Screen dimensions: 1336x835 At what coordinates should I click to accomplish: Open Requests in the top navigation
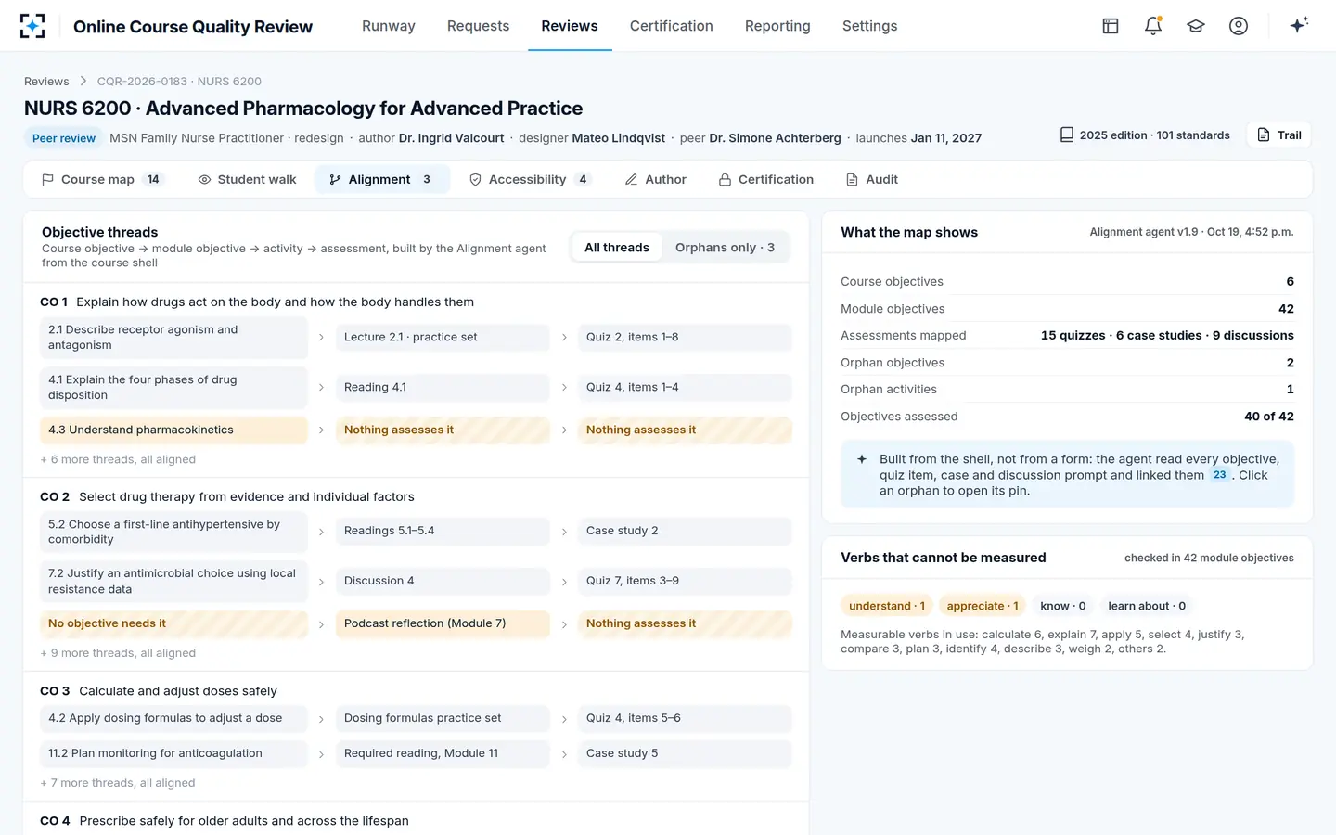click(x=478, y=26)
